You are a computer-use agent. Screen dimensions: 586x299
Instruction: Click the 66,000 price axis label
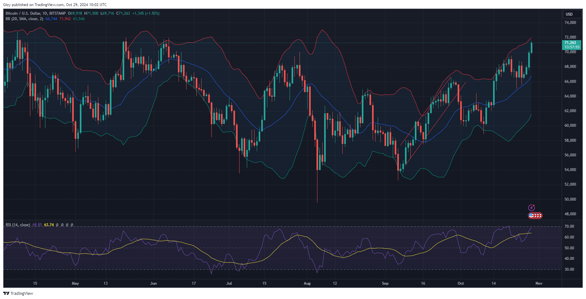pyautogui.click(x=570, y=82)
